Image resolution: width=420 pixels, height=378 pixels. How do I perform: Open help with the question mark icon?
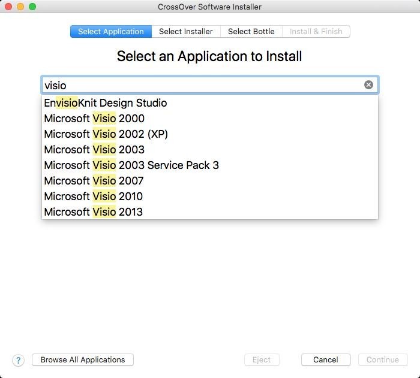(18, 360)
